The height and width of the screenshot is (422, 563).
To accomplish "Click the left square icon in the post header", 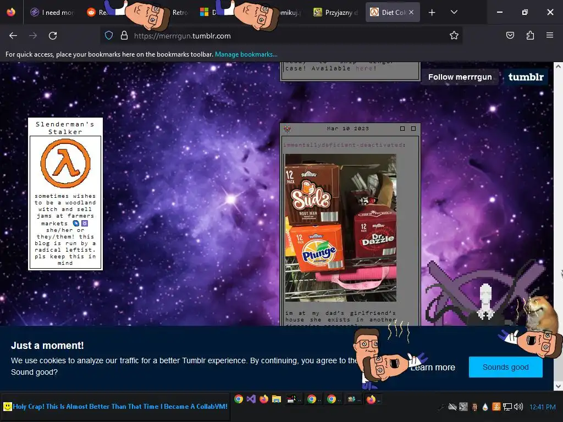I will (x=402, y=129).
